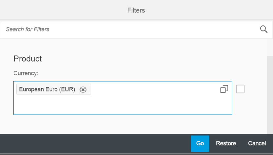The image size is (273, 155).
Task: Expand Currency options via the overlapping-squares icon
Action: [224, 89]
